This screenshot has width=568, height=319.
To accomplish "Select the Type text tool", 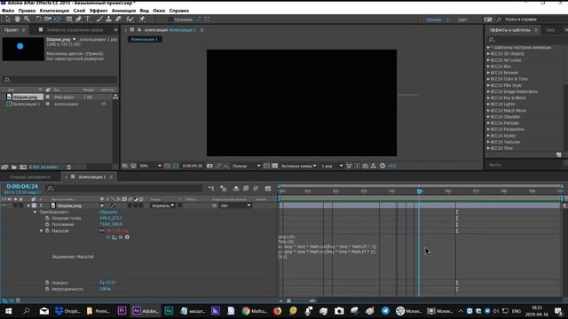I will 88,19.
